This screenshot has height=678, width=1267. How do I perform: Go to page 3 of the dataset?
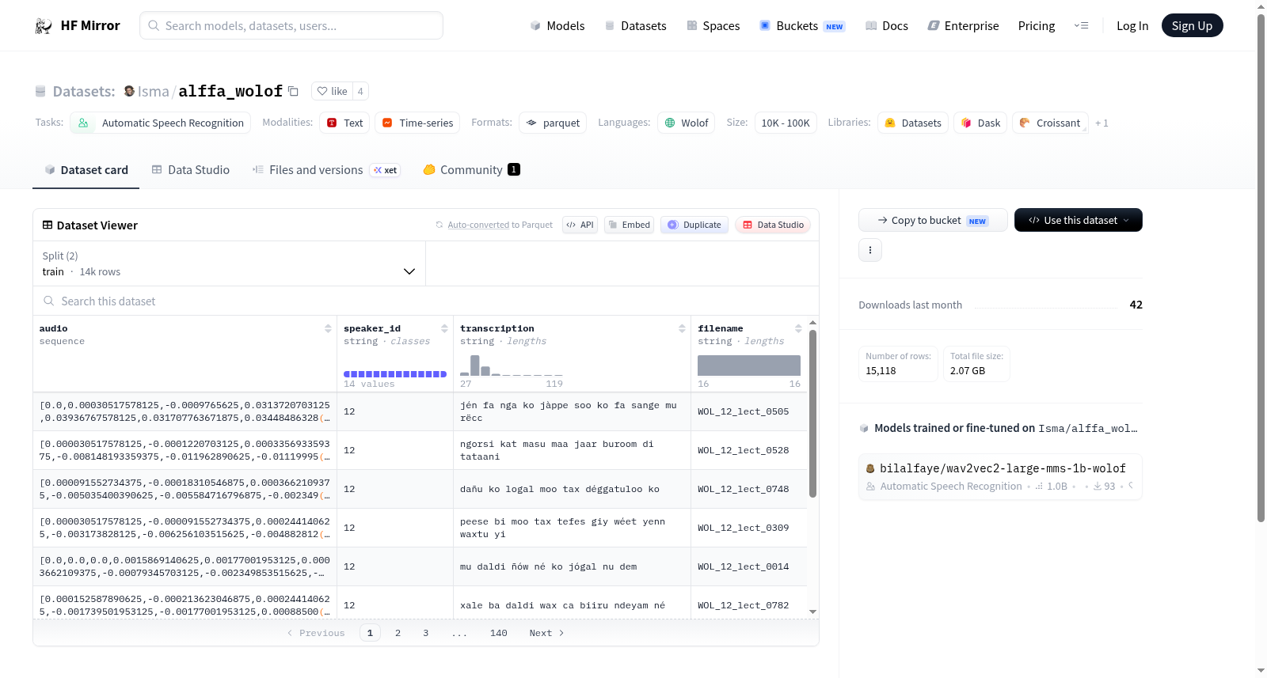pyautogui.click(x=426, y=633)
